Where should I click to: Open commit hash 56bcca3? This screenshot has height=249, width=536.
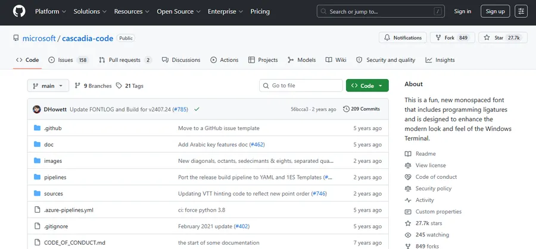[x=300, y=109]
